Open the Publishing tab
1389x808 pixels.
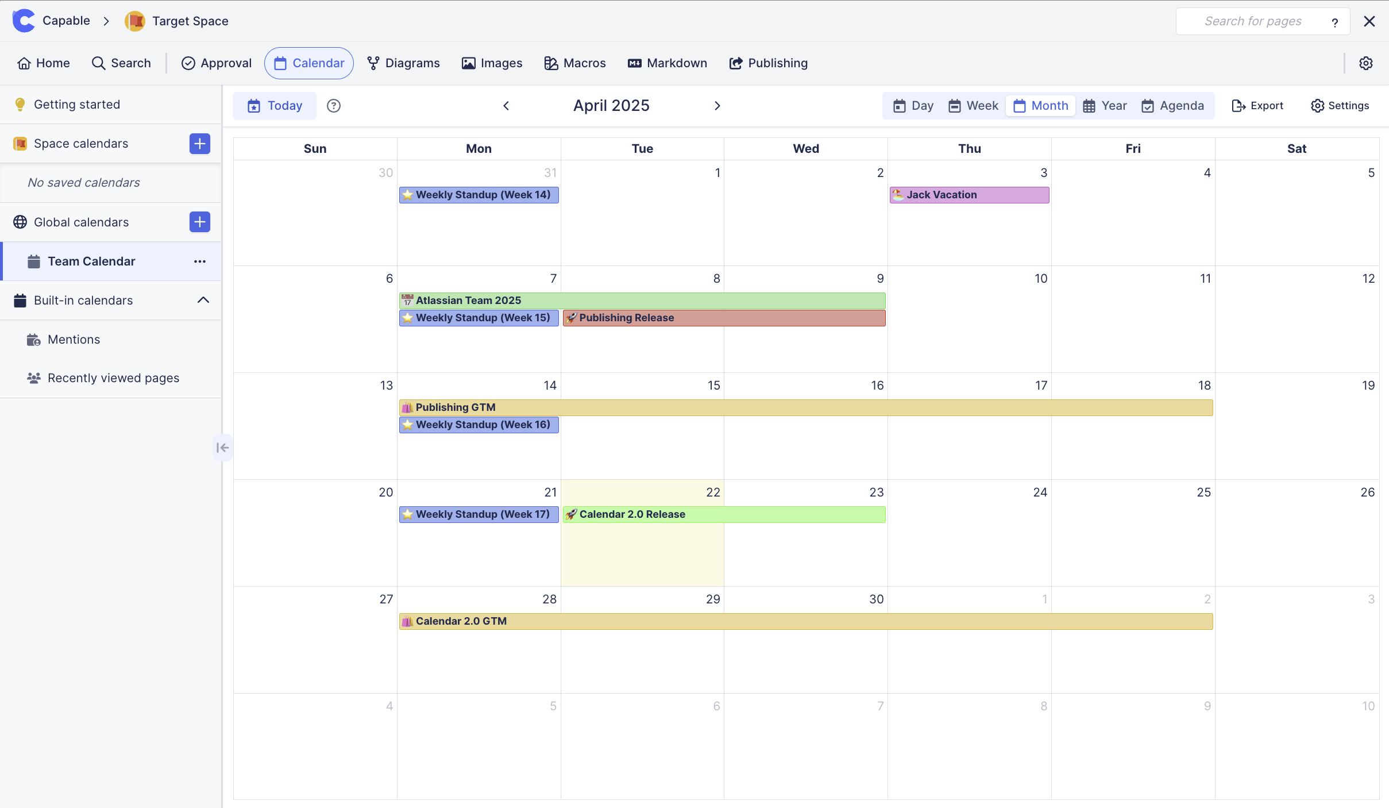point(768,63)
